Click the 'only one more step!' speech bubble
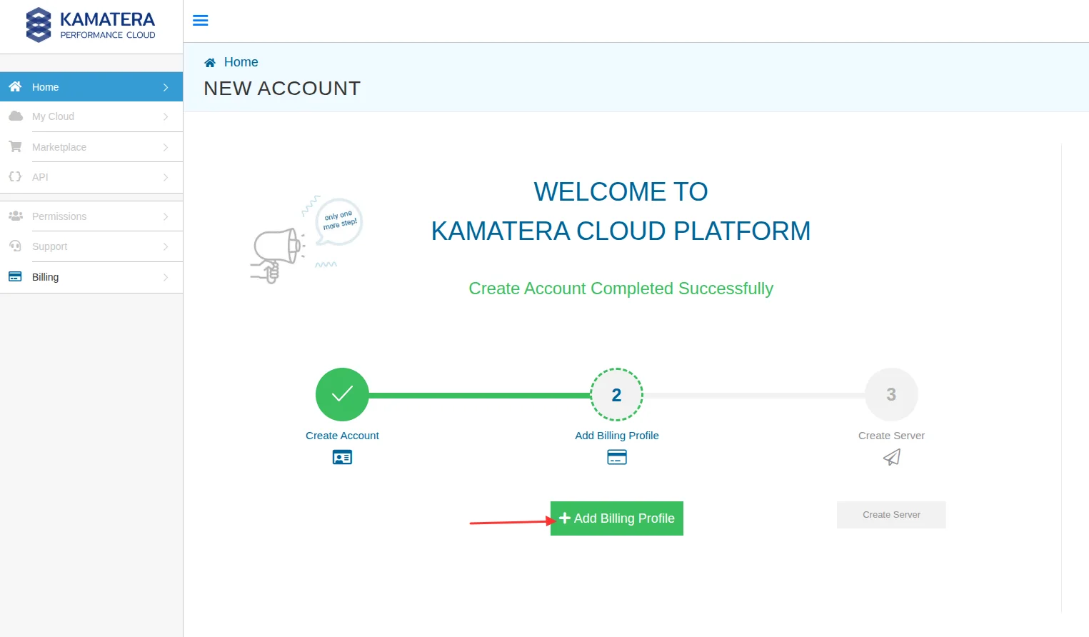 click(x=338, y=221)
